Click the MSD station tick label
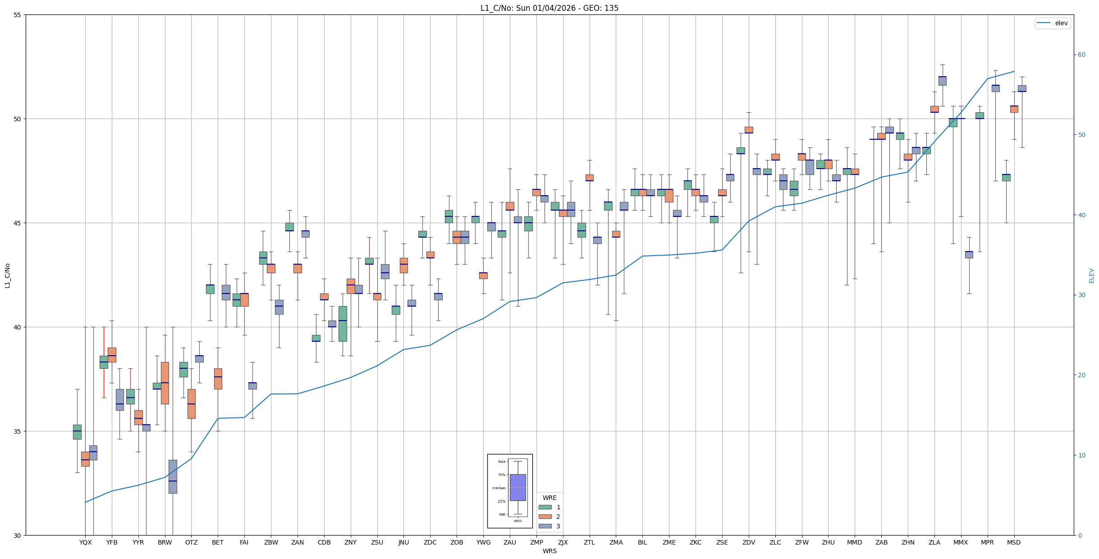Image resolution: width=1099 pixels, height=559 pixels. (1014, 542)
